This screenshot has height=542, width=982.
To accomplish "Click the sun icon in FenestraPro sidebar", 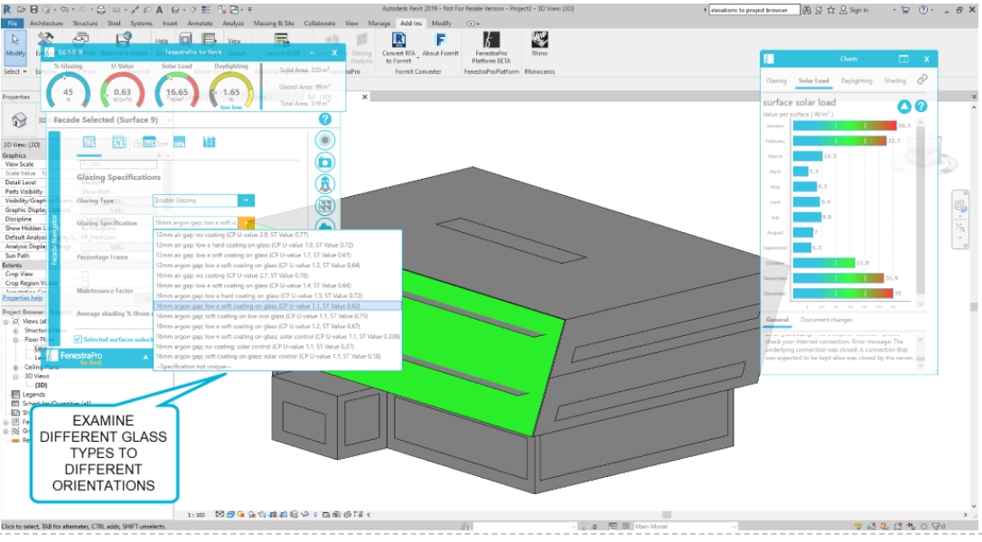I will point(325,140).
